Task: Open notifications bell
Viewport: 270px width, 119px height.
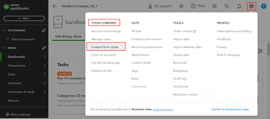Action: [239, 6]
